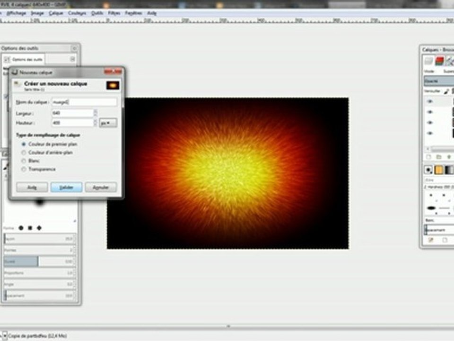Open the Couleurs menu
This screenshot has height=341, width=454.
coord(77,13)
